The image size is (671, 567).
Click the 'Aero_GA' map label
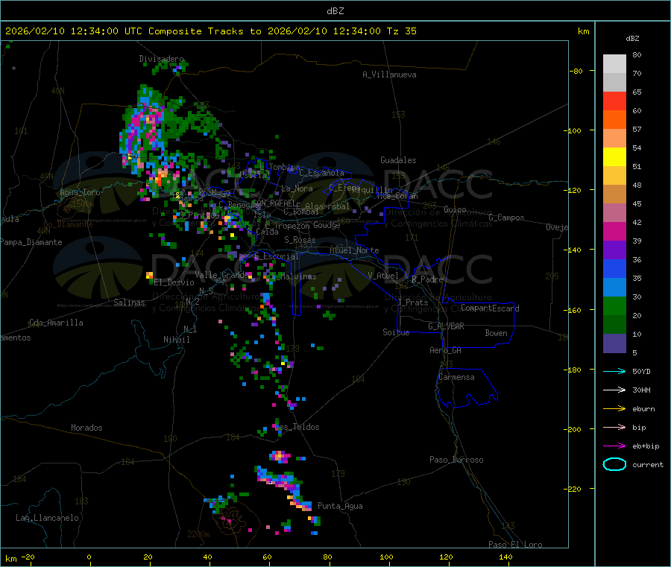pyautogui.click(x=446, y=350)
